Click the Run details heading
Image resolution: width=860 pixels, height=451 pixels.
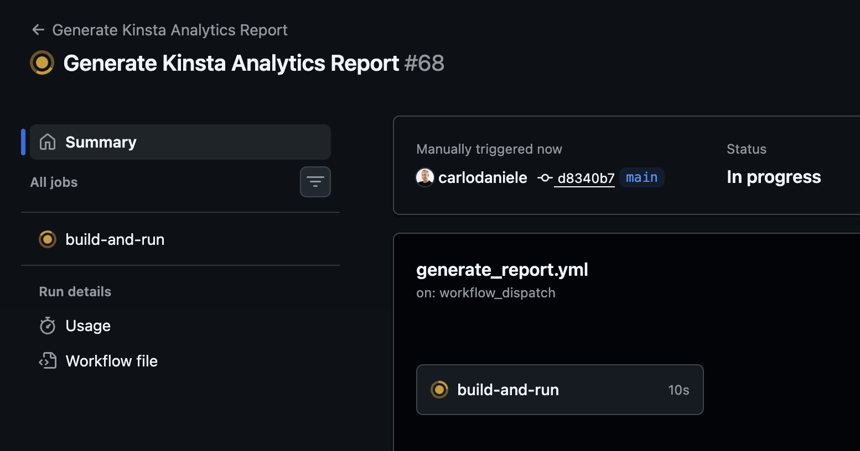pos(75,291)
